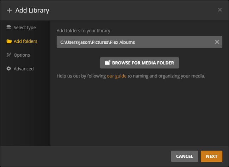Click the plus icon beside Add Library
The image size is (229, 167).
point(10,10)
